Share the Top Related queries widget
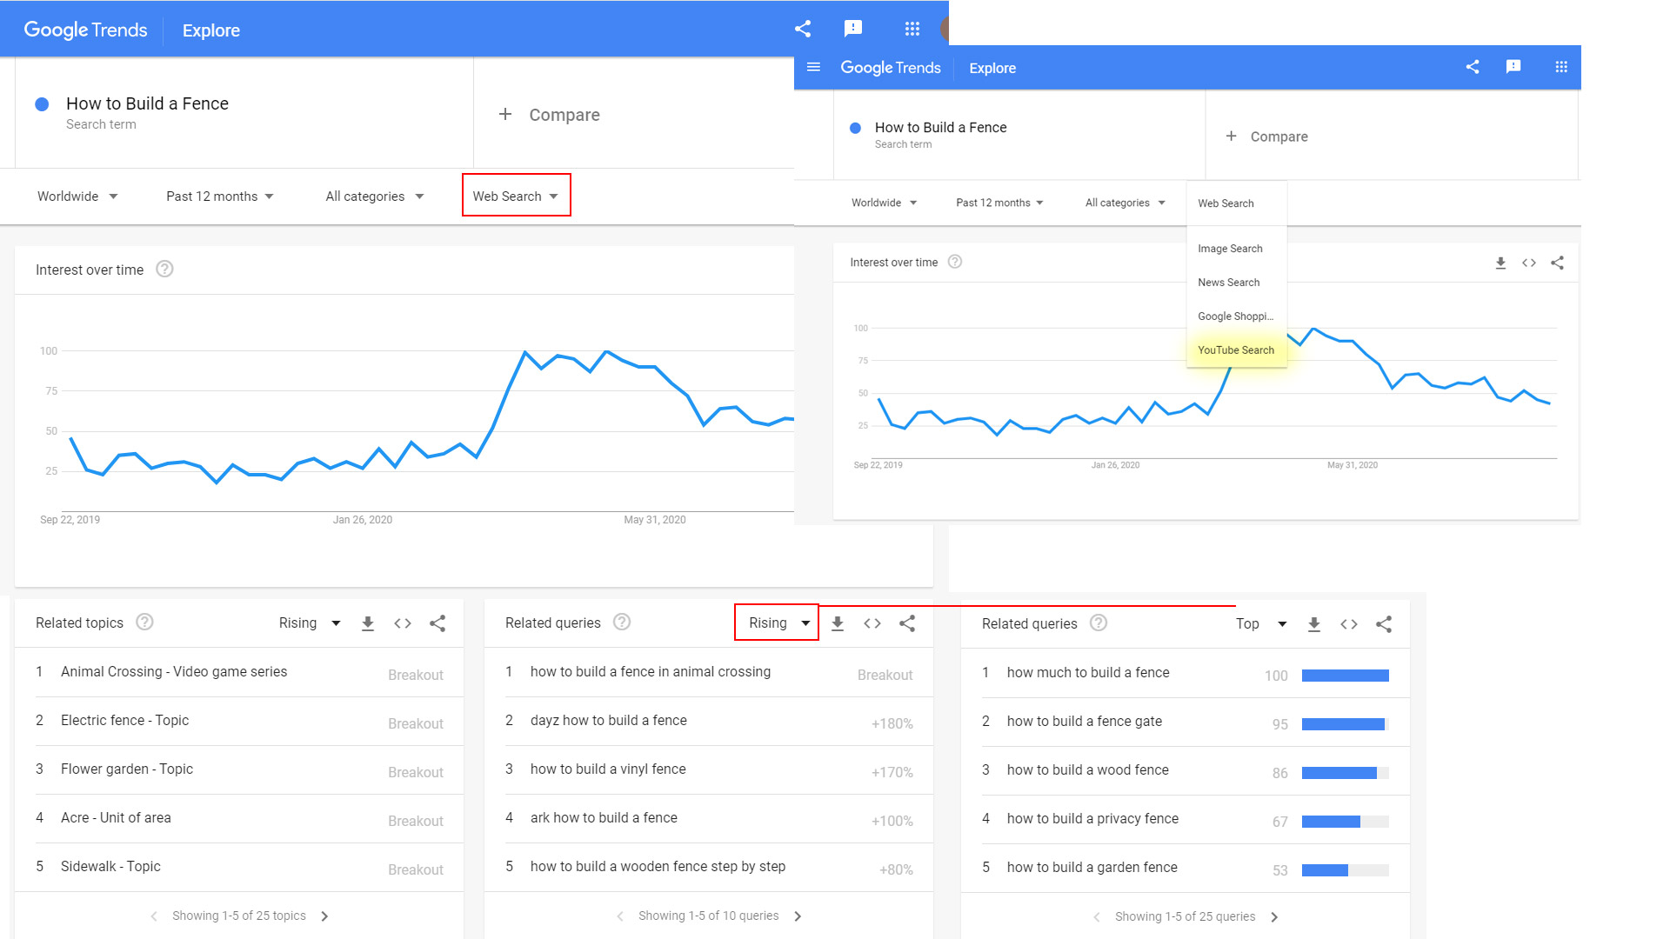1670x939 pixels. pos(1384,624)
